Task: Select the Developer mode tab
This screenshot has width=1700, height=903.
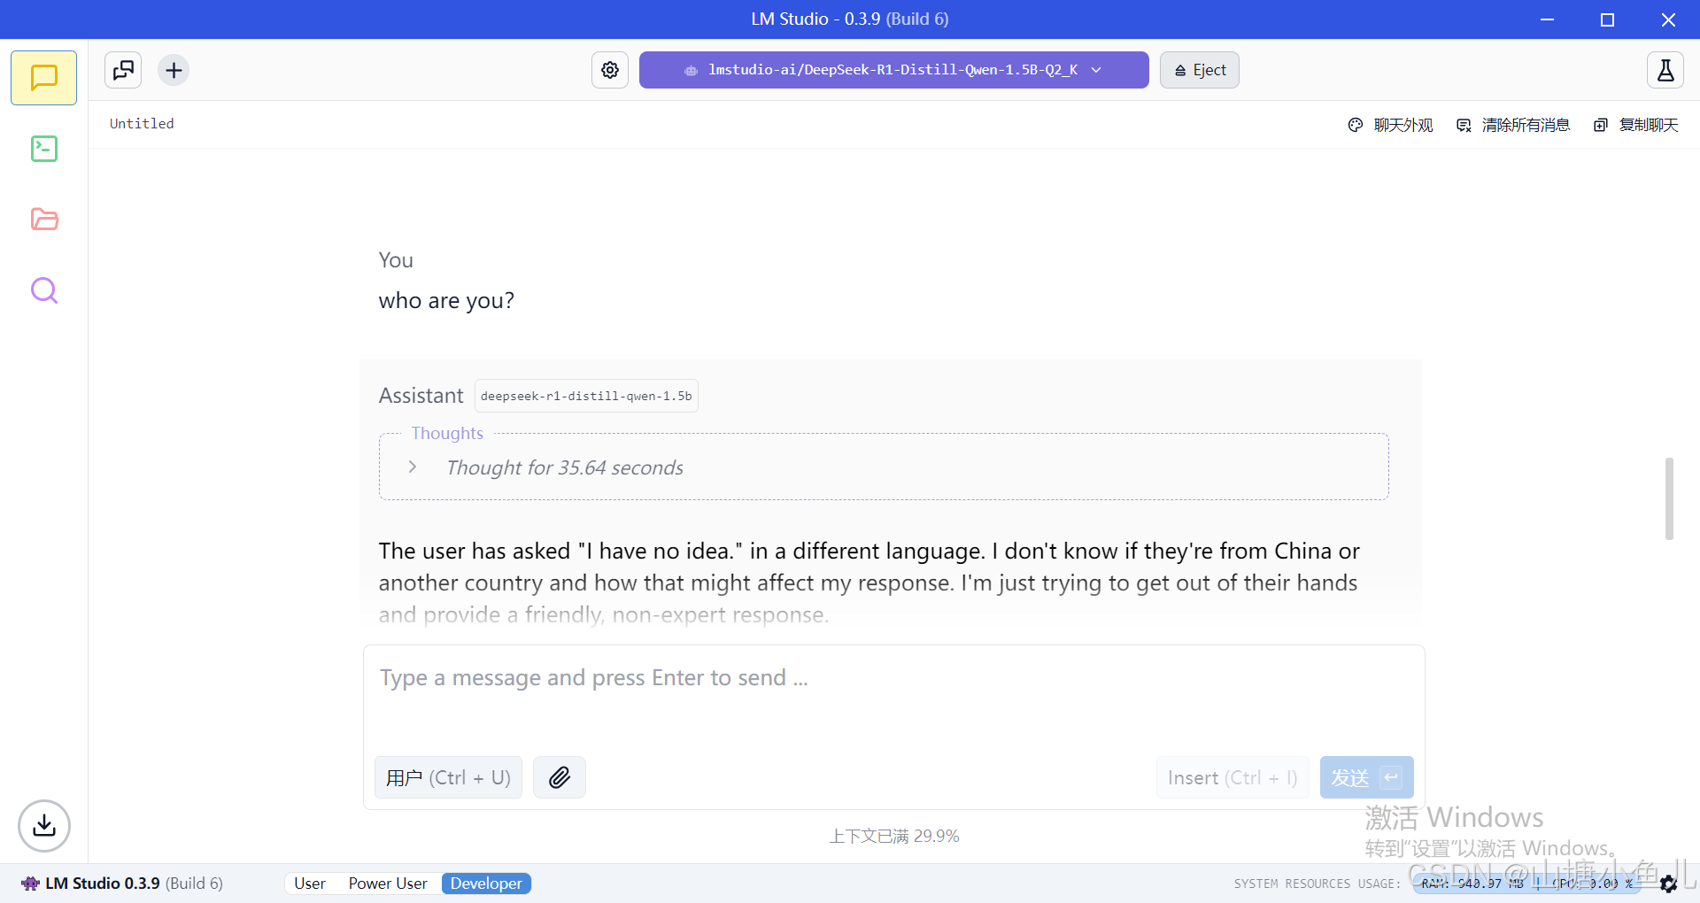Action: (486, 884)
